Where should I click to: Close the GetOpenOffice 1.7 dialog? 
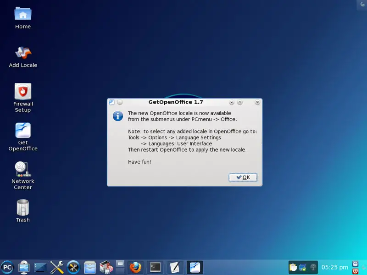(x=257, y=102)
